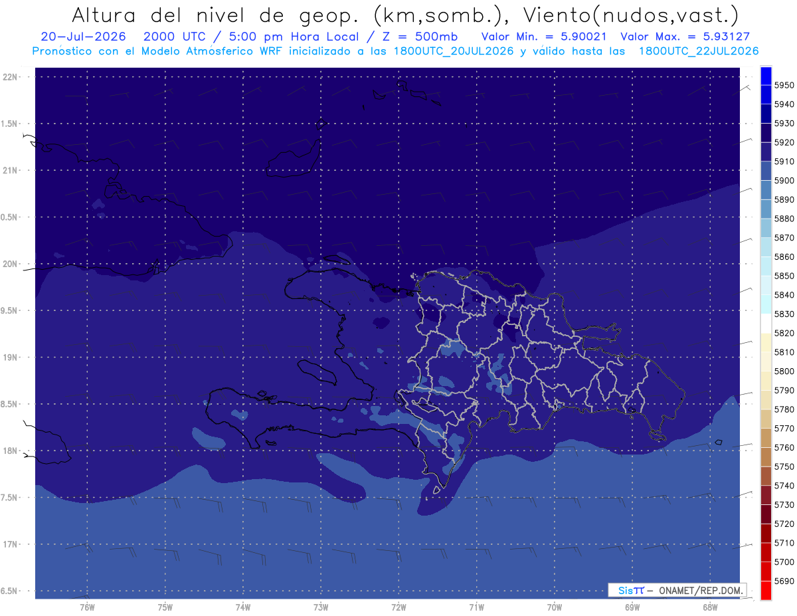
Task: Click the "5930" color scale label
Action: [784, 124]
